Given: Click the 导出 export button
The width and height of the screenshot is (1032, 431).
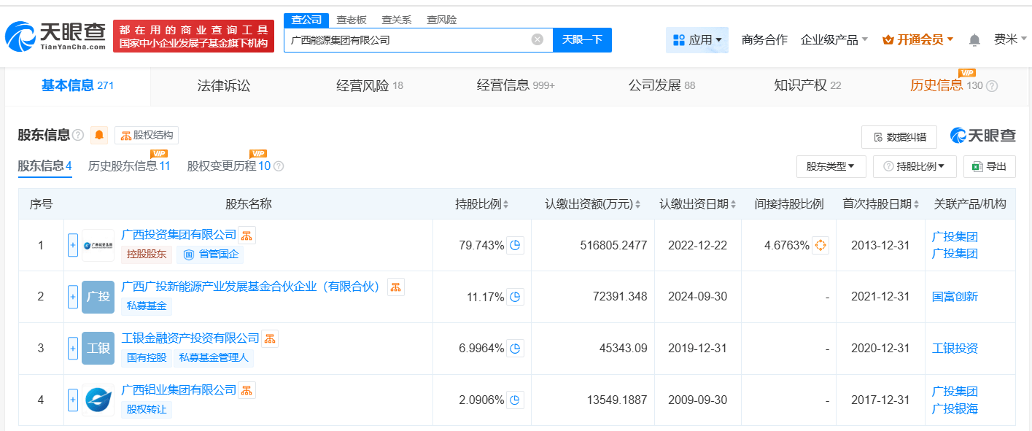Looking at the screenshot, I should click(989, 166).
